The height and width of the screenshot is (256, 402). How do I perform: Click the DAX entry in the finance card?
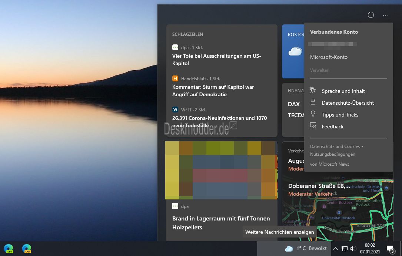pyautogui.click(x=294, y=104)
